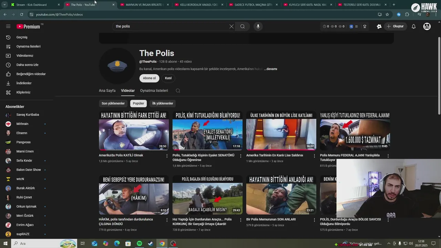Run search with the magnifier button
441x248 pixels.
tap(243, 26)
